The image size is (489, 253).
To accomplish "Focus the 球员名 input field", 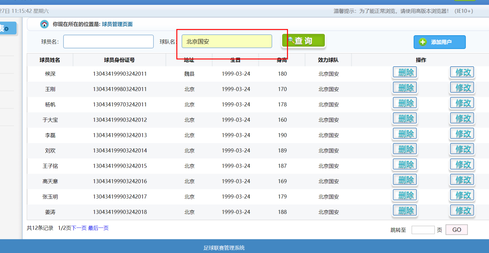I will click(x=108, y=42).
